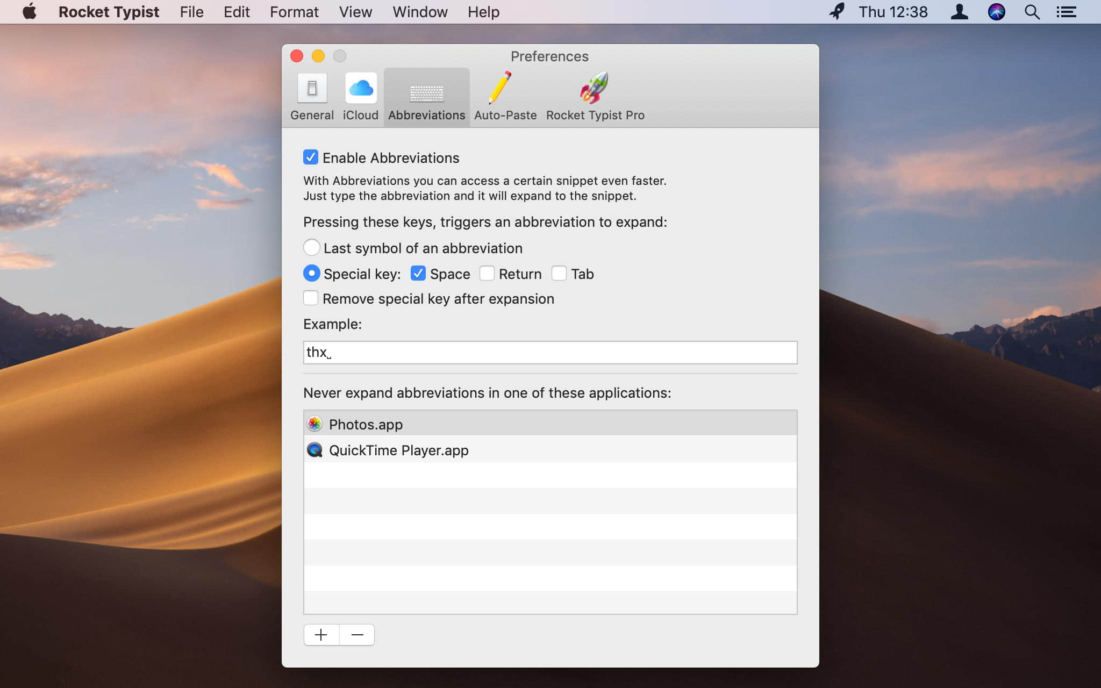Click the menu bar clock Thu 12:38

pos(893,12)
